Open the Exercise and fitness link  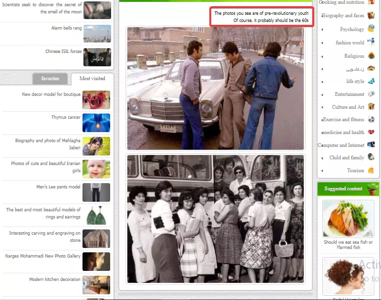[343, 119]
